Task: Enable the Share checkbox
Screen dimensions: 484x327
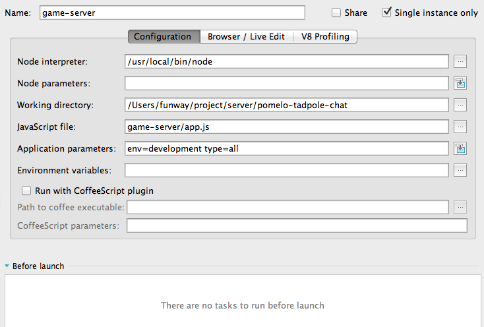Action: coord(336,13)
